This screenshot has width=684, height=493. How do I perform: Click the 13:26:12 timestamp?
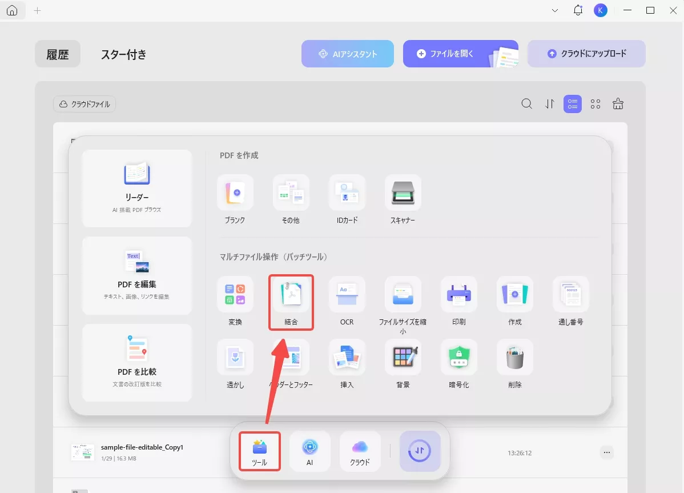coord(520,453)
